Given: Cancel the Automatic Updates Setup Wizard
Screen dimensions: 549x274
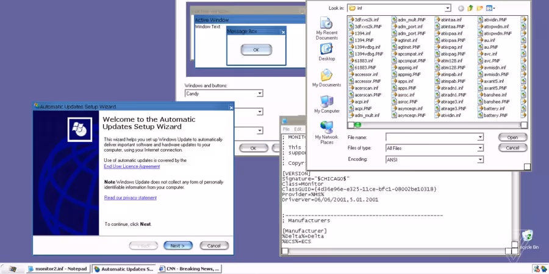Looking at the screenshot, I should tap(214, 246).
